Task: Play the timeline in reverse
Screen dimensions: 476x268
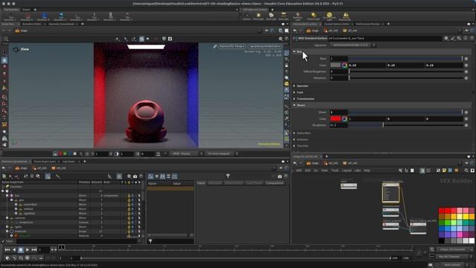Action: click(14, 249)
